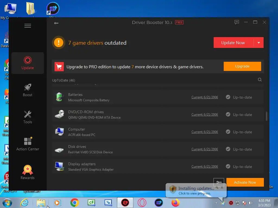This screenshot has height=208, width=278.
Task: Expand the Update Now dropdown arrow
Action: coord(259,43)
